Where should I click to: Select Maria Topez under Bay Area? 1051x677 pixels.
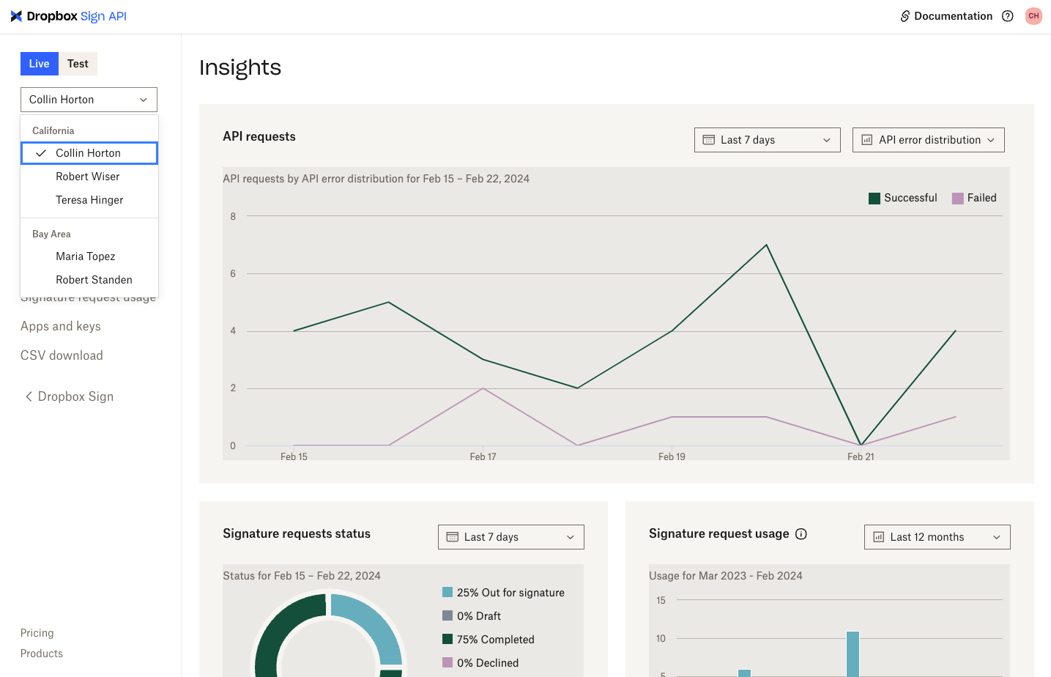pyautogui.click(x=86, y=256)
